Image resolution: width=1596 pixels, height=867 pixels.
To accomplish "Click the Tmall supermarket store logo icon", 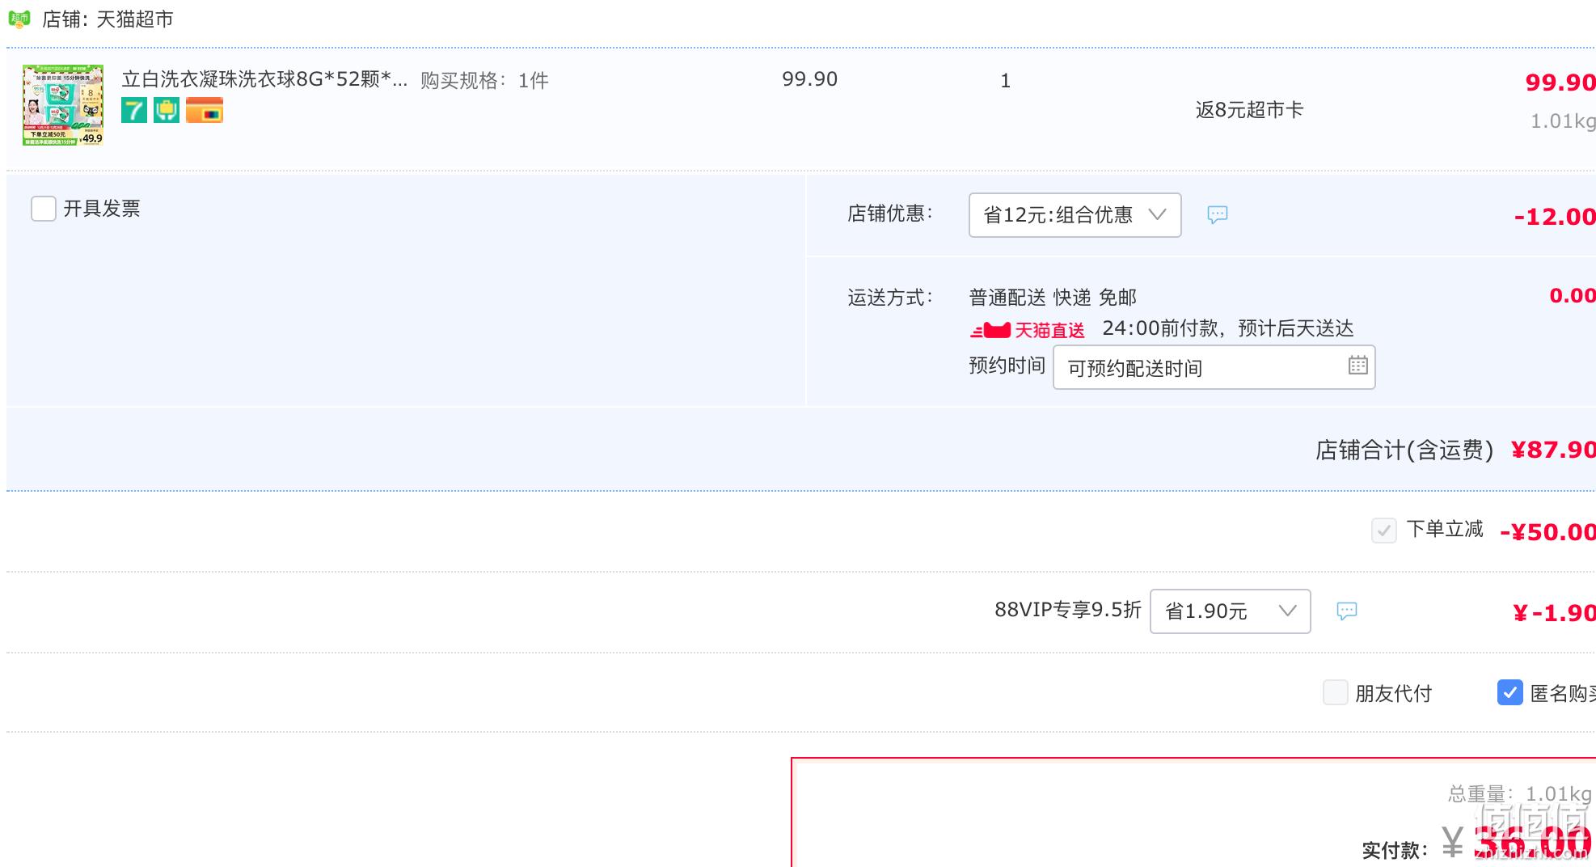I will click(19, 19).
